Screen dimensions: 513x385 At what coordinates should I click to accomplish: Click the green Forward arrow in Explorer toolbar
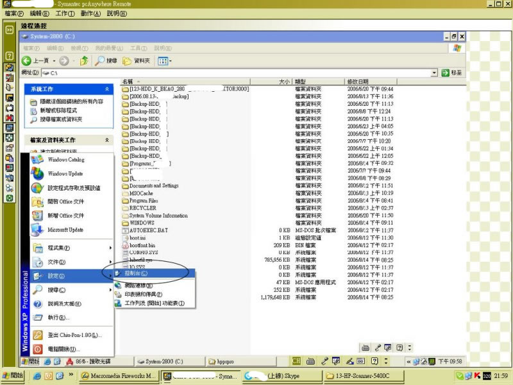(64, 60)
